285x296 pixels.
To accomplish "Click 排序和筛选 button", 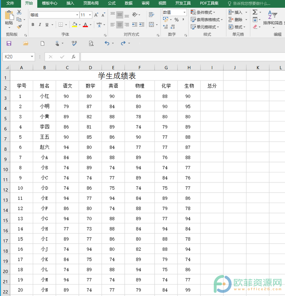I will pos(273,19).
